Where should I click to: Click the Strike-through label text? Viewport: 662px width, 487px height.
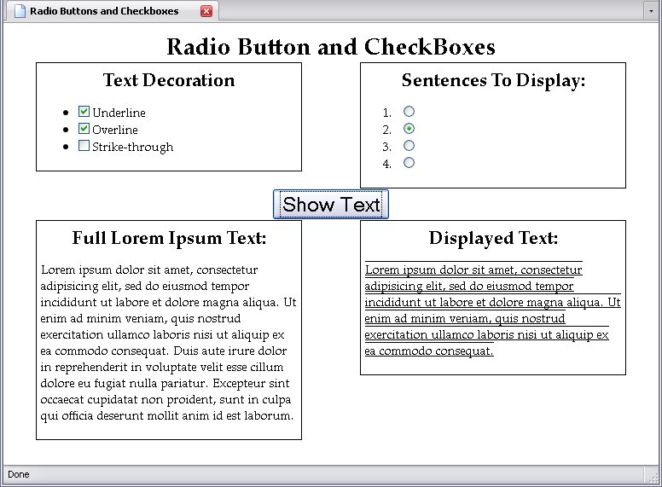coord(132,147)
